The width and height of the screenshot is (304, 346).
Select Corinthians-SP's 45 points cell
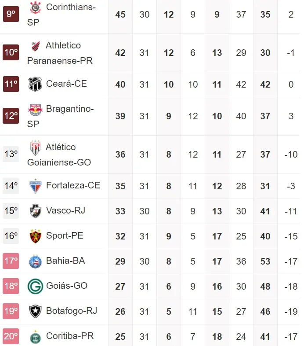coord(120,15)
